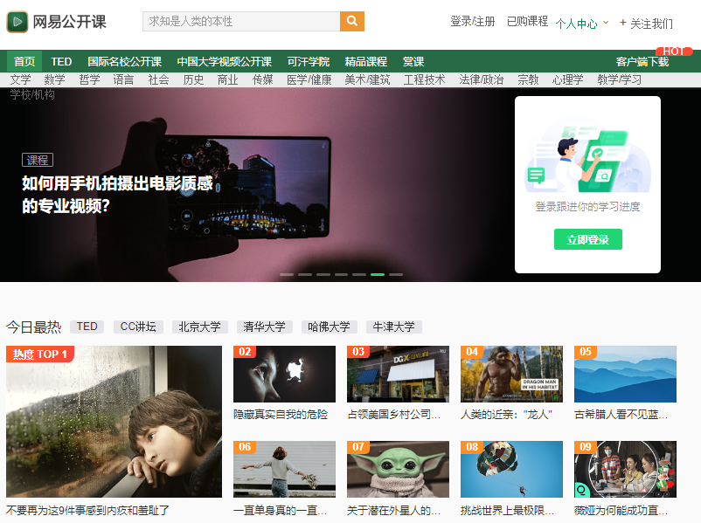Screen dimensions: 701x523
Task: Click title 隐藏真实自我的危险
Action: (x=281, y=415)
